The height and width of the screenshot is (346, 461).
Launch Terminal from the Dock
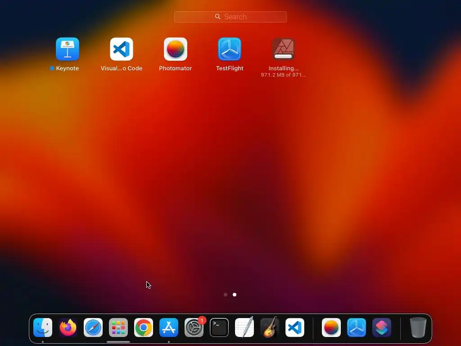pyautogui.click(x=219, y=328)
